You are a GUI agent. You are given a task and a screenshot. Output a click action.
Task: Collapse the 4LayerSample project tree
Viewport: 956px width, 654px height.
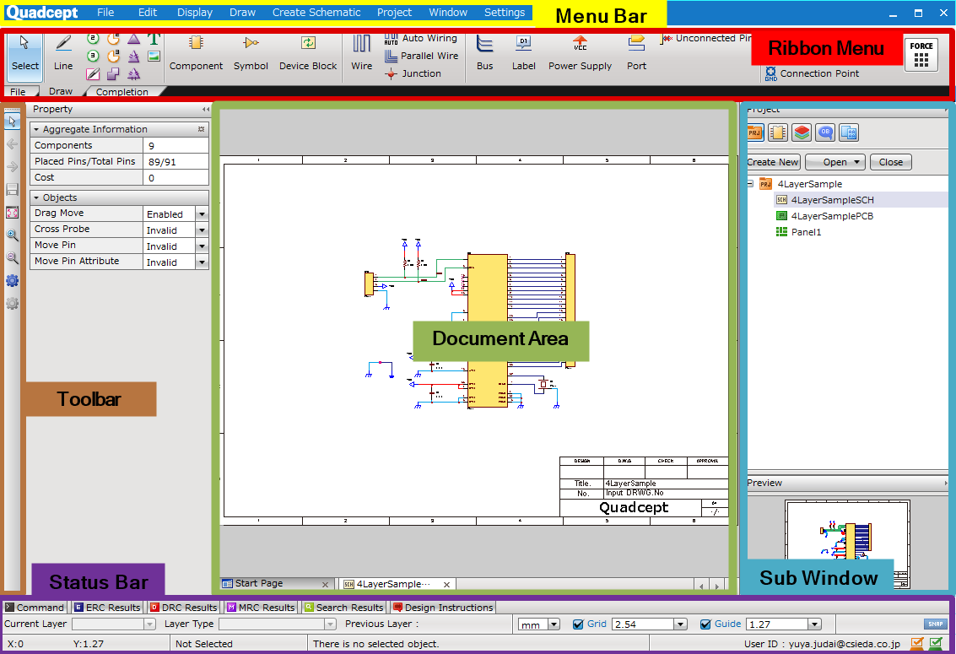[748, 183]
